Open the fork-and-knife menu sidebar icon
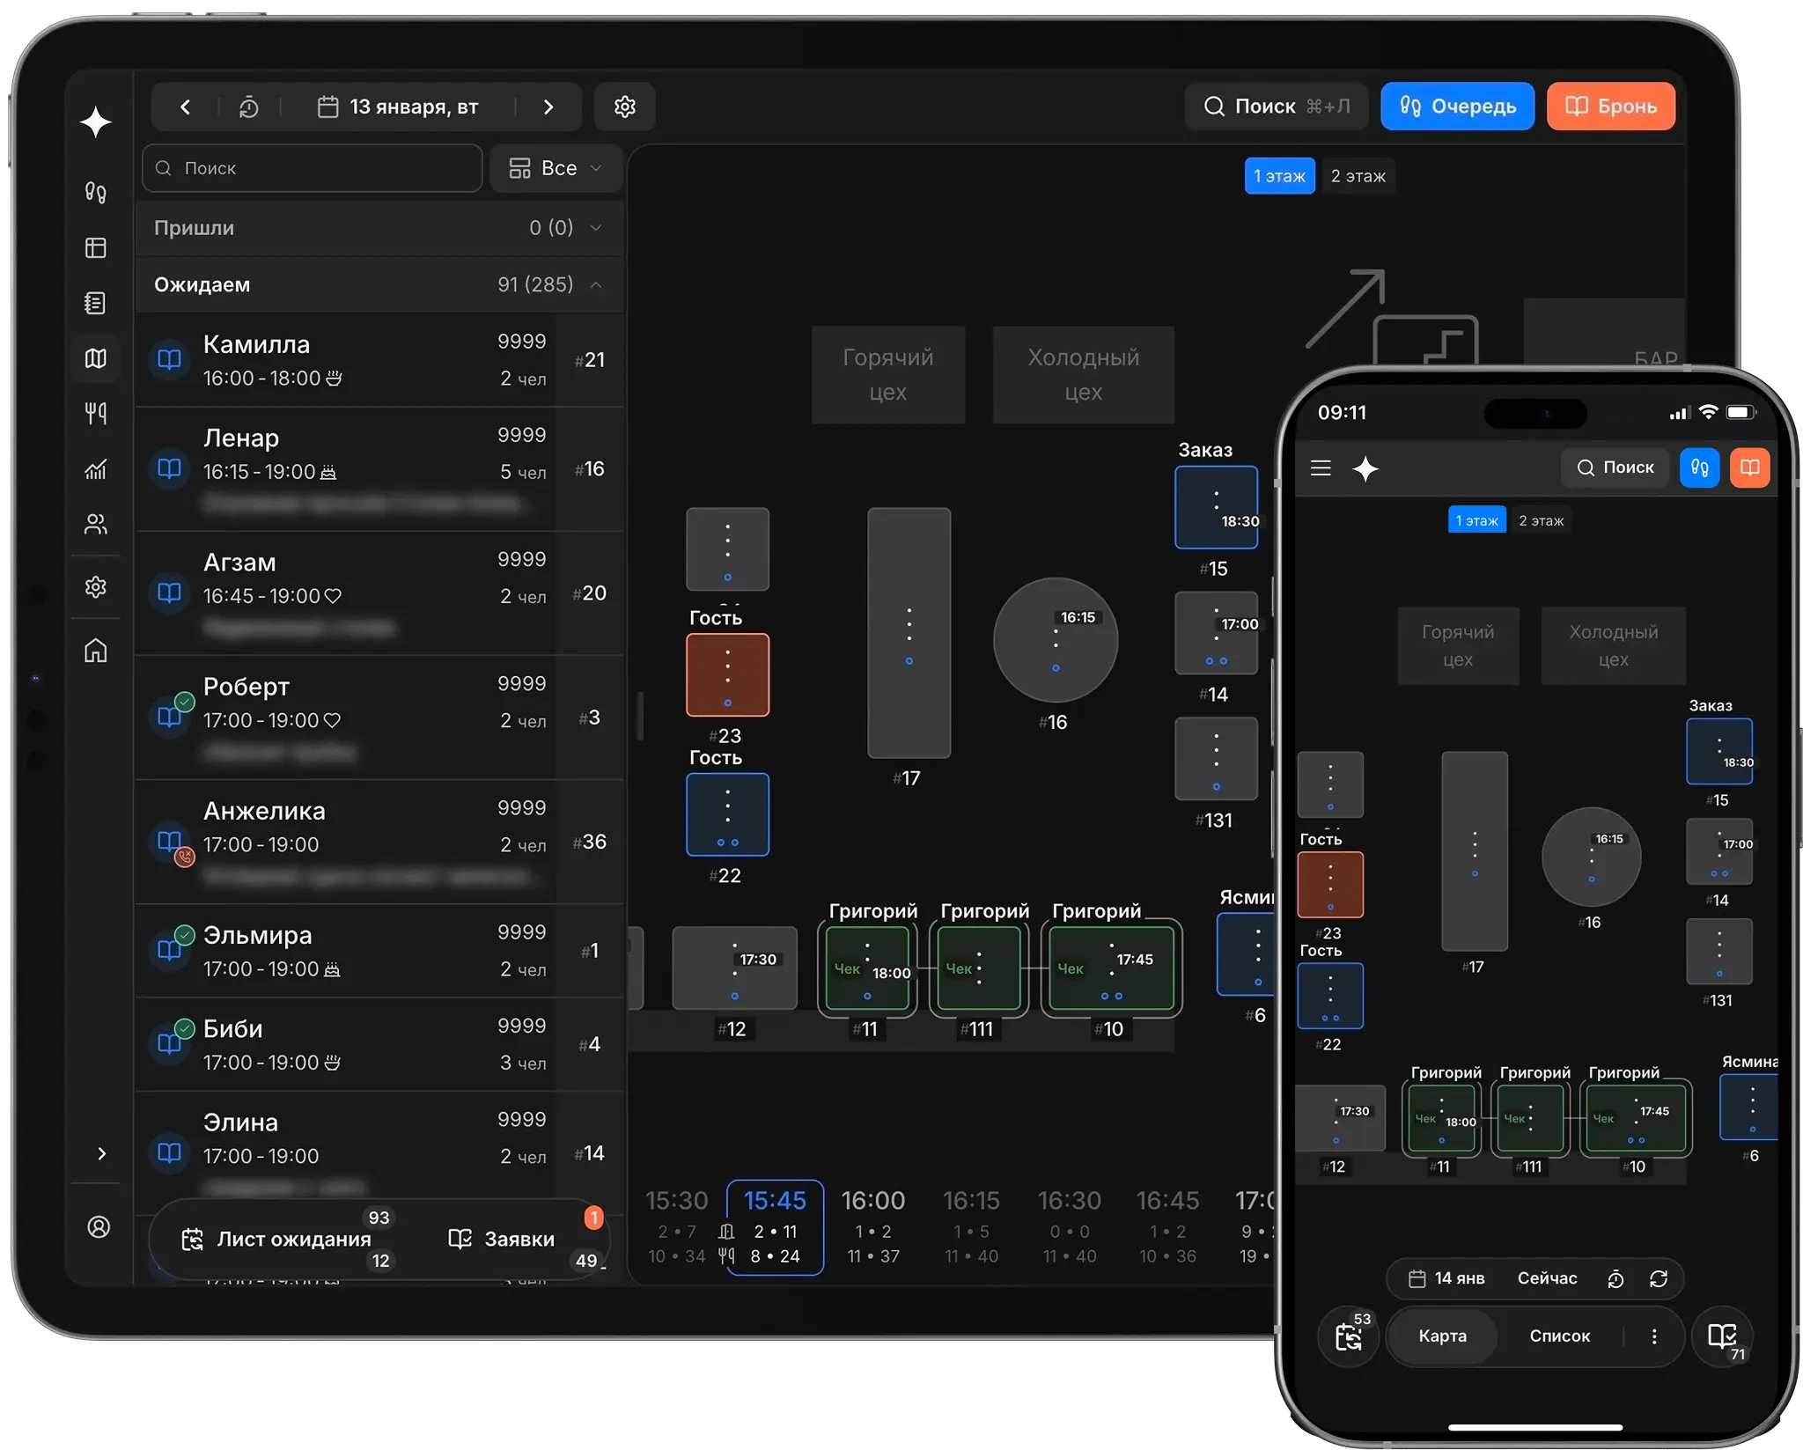This screenshot has width=1803, height=1450. 95,413
